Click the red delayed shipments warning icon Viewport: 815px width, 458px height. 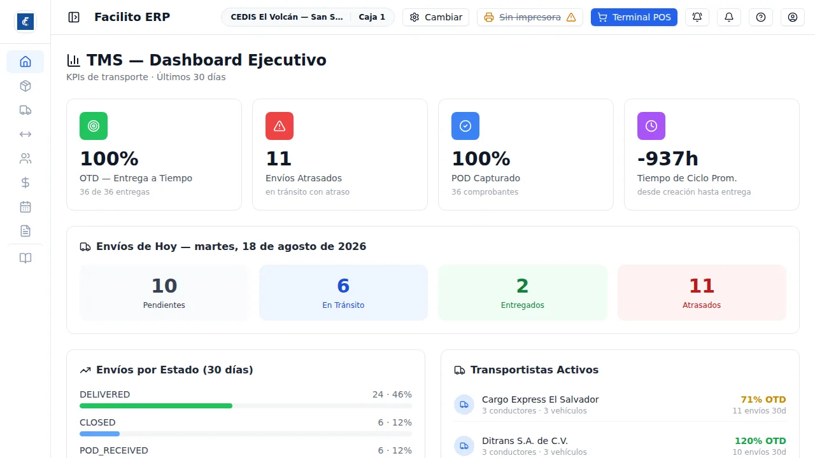pos(280,126)
